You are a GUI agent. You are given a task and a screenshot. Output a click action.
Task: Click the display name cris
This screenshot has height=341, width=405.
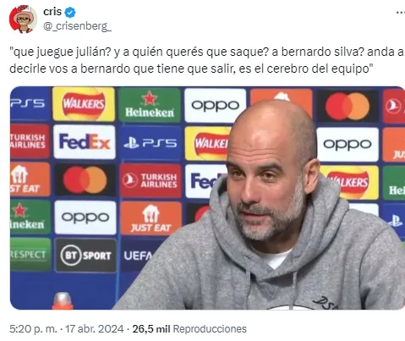(52, 12)
